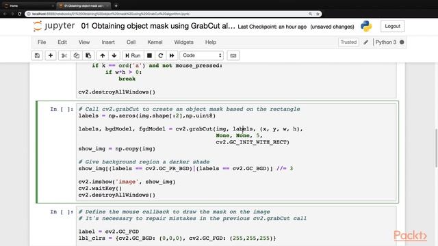Click the 'break' keyword in first cell
The width and height of the screenshot is (438, 246).
click(127, 79)
